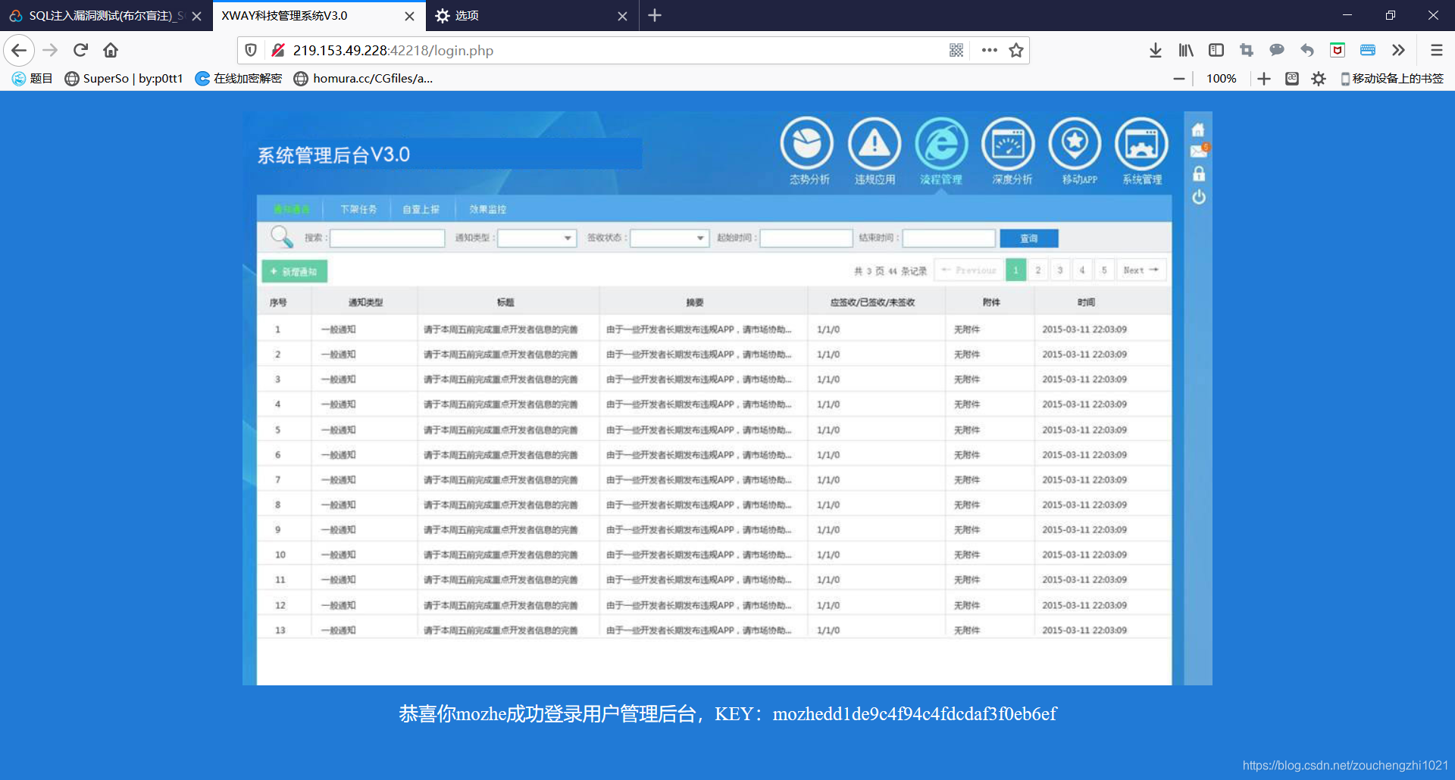
Task: Click the home icon in right sidebar
Action: [1198, 129]
